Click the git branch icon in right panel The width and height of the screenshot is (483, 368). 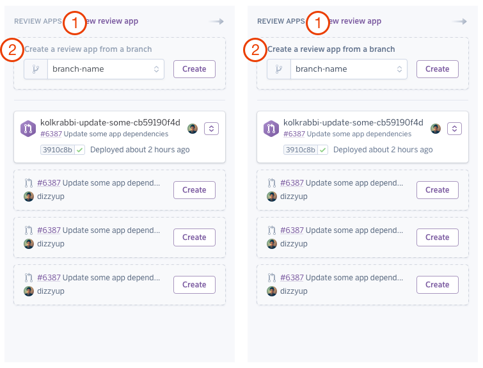coord(279,69)
